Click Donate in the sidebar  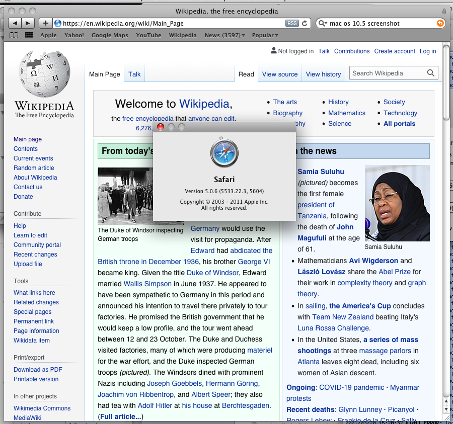[23, 197]
